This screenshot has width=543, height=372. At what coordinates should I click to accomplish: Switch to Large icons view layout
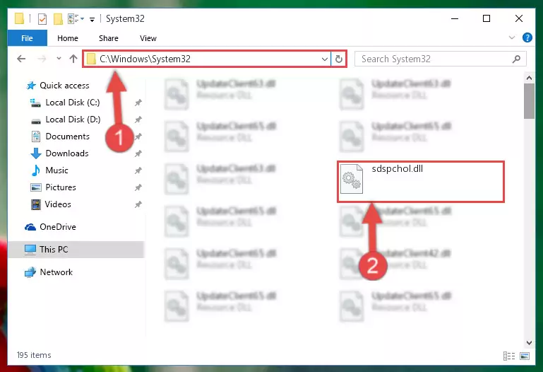(525, 356)
